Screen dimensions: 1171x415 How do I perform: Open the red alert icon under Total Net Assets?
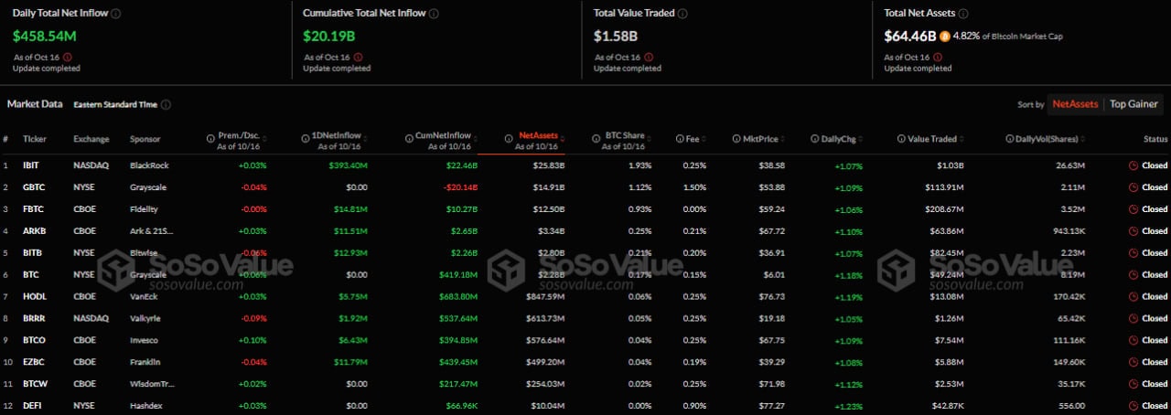(x=939, y=57)
